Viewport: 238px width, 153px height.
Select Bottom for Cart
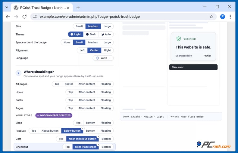pos(106,139)
